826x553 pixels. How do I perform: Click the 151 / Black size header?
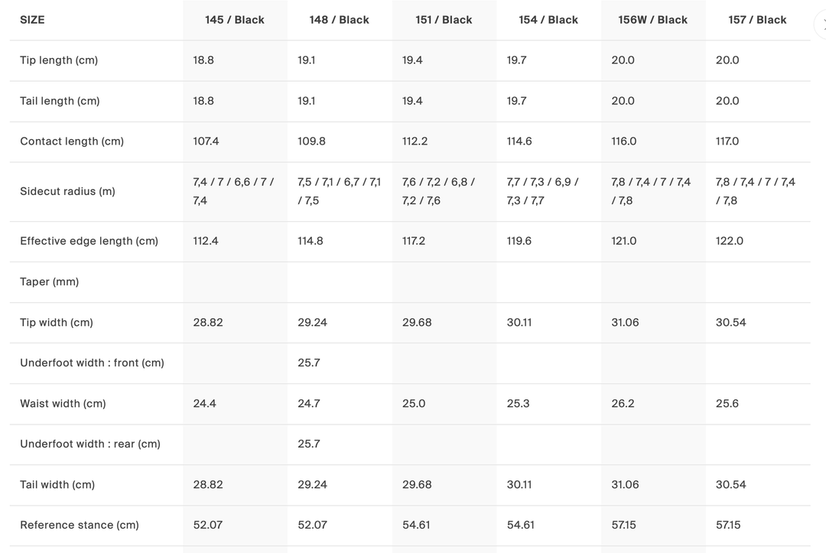coord(444,20)
